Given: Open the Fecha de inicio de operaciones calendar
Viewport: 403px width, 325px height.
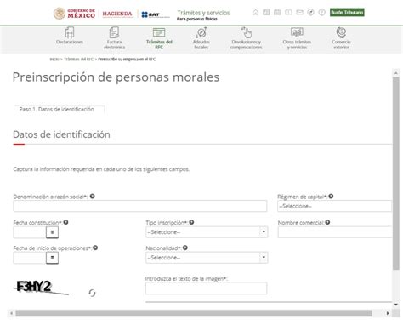Looking at the screenshot, I should [52, 258].
